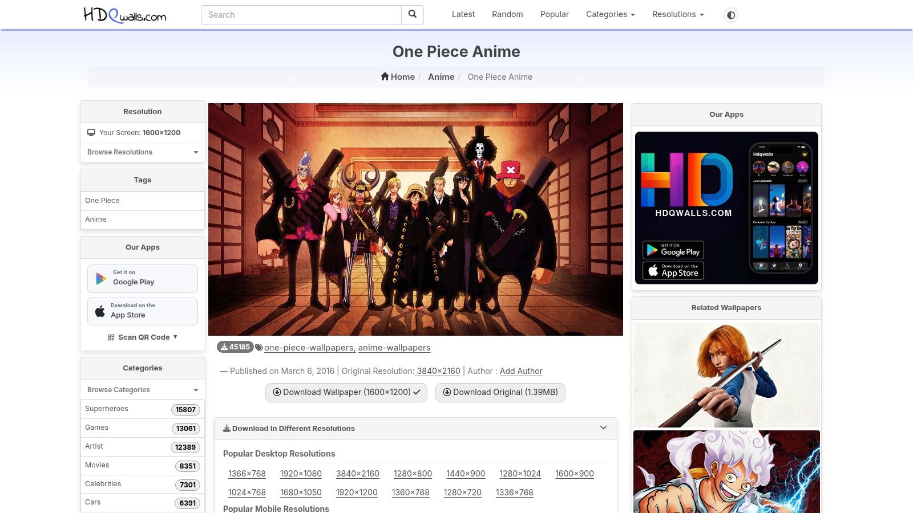Open Download on the App Store banner badge
The height and width of the screenshot is (513, 913).
(x=673, y=271)
